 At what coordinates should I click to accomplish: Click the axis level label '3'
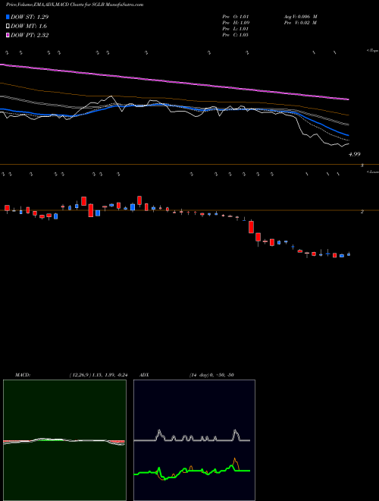[362, 165]
